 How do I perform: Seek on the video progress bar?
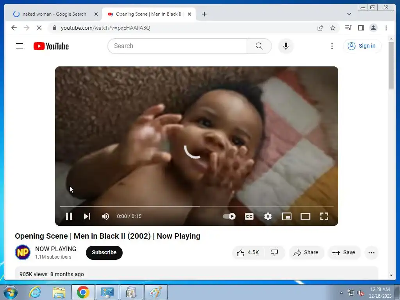tap(196, 206)
